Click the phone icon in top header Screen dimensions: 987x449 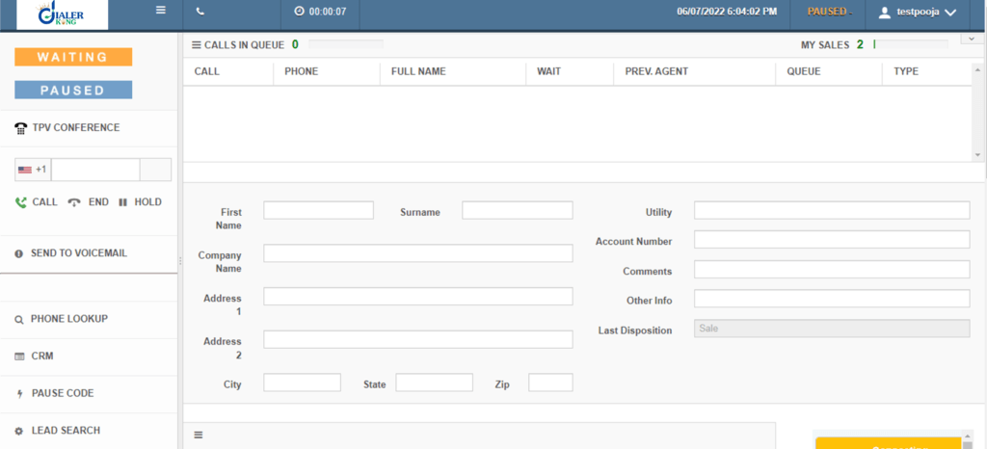(200, 12)
